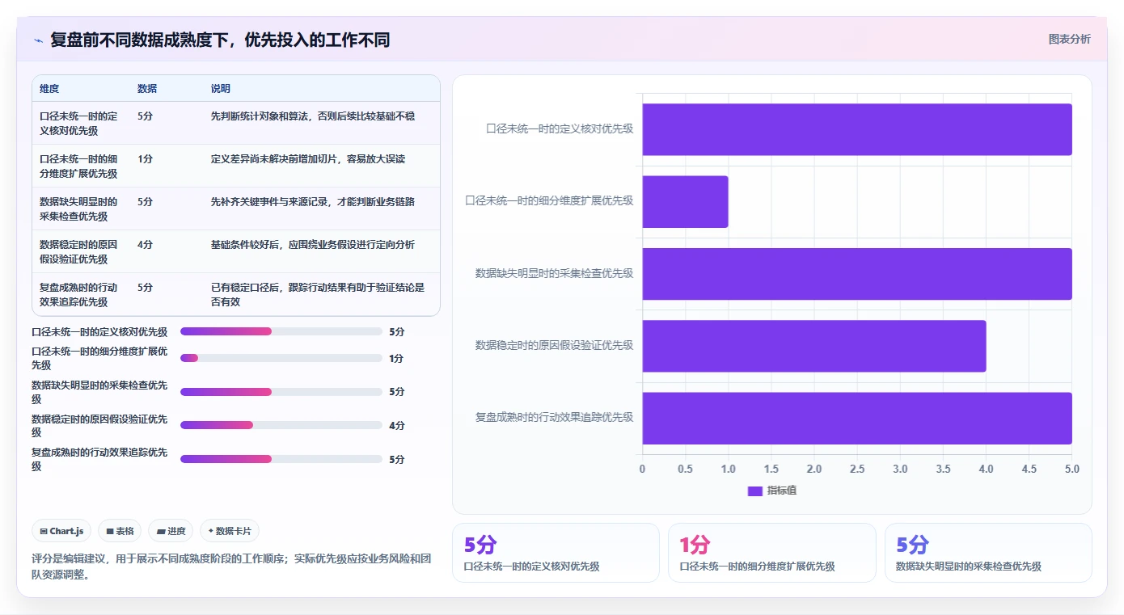
Task: Click the footnote text starting 评分是编辑建议
Action: (x=231, y=567)
